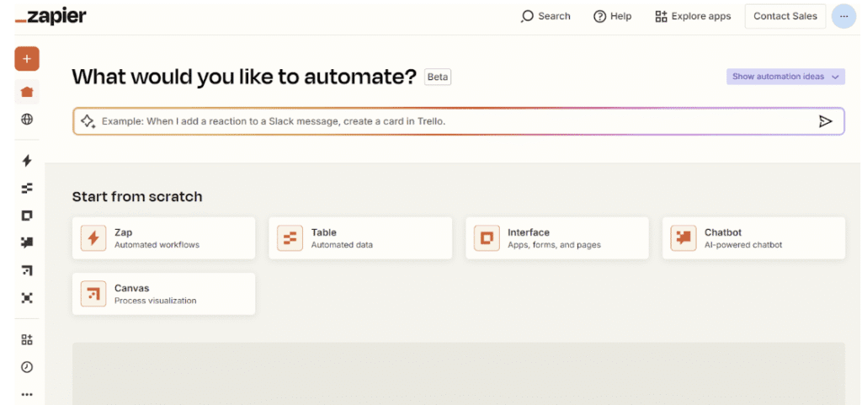Click the Zapier logo
Viewport: 862px width, 405px height.
click(51, 17)
